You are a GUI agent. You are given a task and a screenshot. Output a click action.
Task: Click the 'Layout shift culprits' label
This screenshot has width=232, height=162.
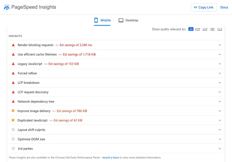[31, 130]
